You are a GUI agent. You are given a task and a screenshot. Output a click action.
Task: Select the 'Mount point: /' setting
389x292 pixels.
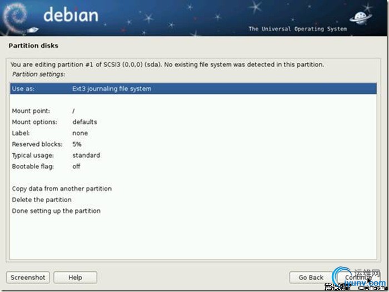pyautogui.click(x=193, y=111)
